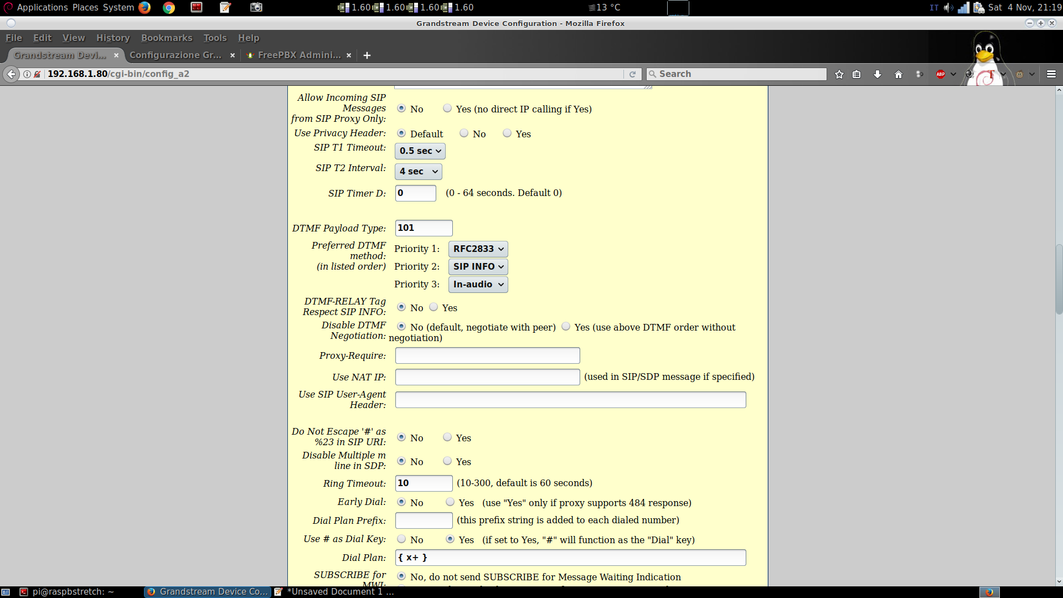
Task: Select Yes for Use Privacy Header
Action: (507, 133)
